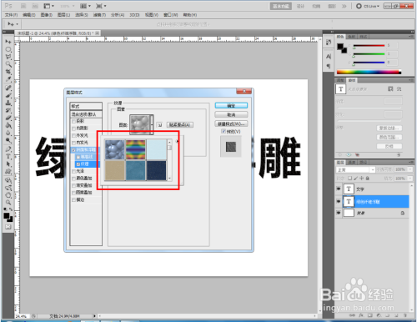This screenshot has height=322, width=417.
Task: Click the toolbox foreground color swatch
Action: [x=7, y=216]
